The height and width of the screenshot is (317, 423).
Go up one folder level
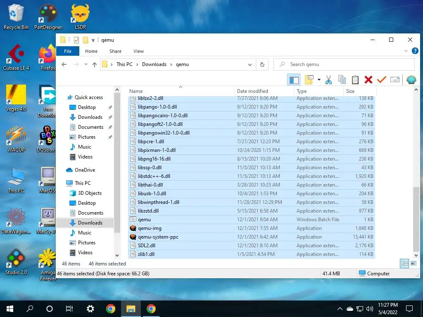pyautogui.click(x=95, y=64)
